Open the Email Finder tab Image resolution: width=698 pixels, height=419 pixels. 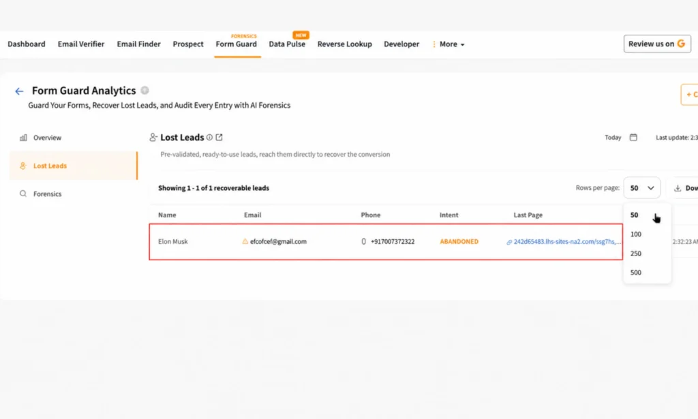138,44
